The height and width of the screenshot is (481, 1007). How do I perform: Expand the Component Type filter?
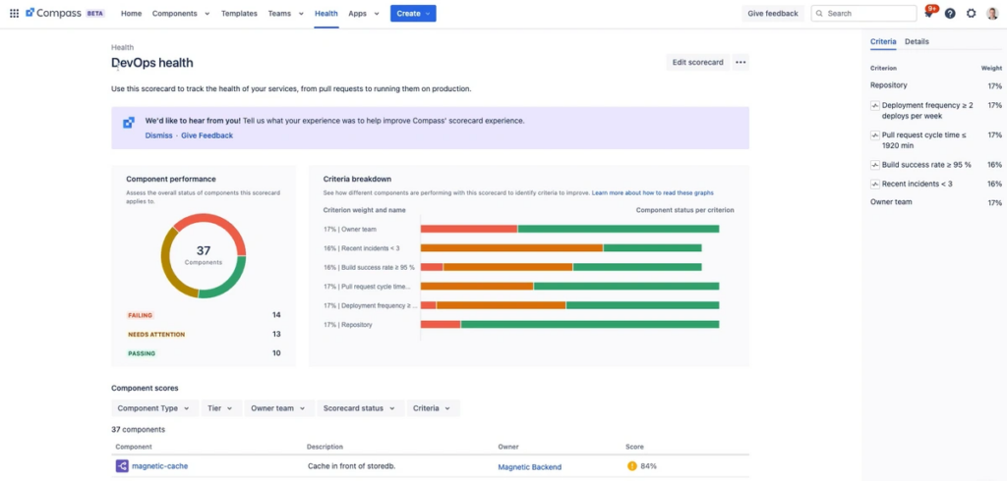point(153,408)
